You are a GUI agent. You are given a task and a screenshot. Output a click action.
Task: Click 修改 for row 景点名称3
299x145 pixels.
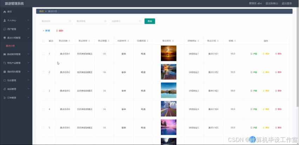pos(266,91)
